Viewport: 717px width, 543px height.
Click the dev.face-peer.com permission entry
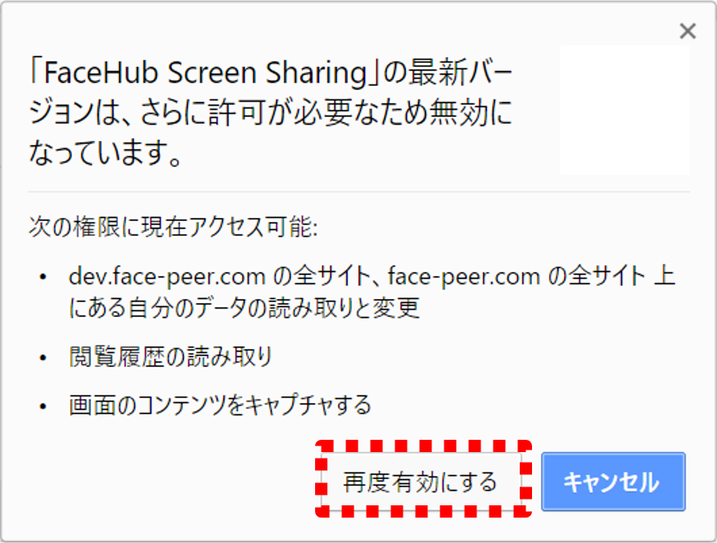[372, 292]
